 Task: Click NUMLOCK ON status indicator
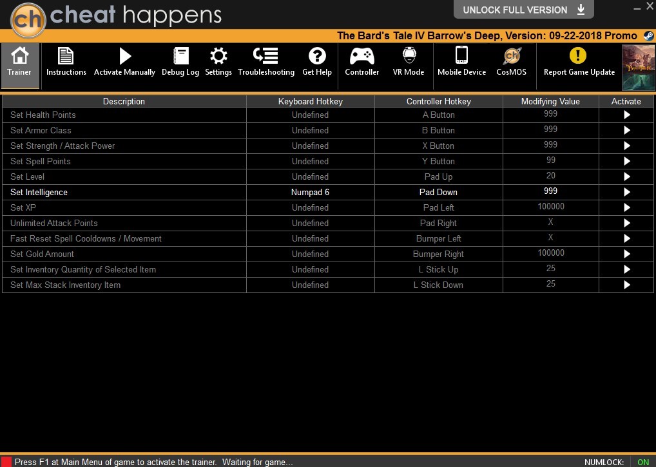click(x=643, y=462)
